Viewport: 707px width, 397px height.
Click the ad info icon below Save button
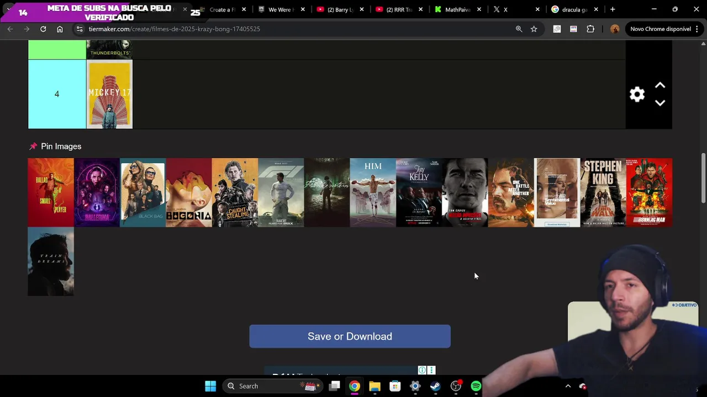[422, 370]
